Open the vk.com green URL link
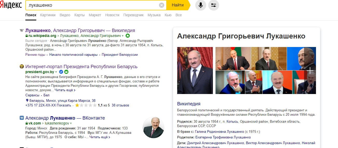This screenshot has height=148, width=338. pyautogui.click(x=35, y=123)
